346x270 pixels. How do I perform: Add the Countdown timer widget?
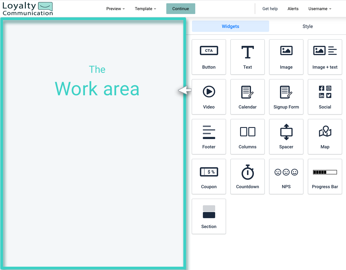(247, 177)
